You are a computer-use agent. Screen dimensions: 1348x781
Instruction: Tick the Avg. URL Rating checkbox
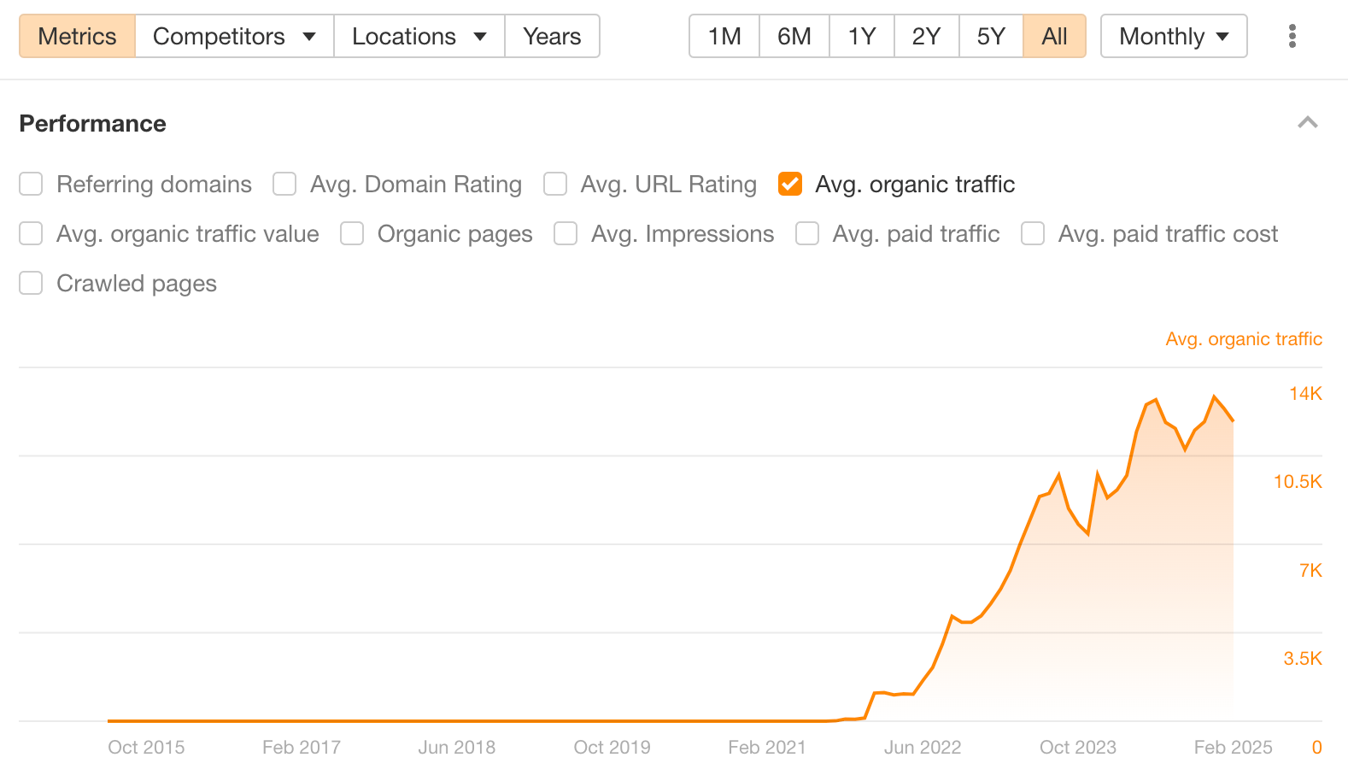click(555, 184)
